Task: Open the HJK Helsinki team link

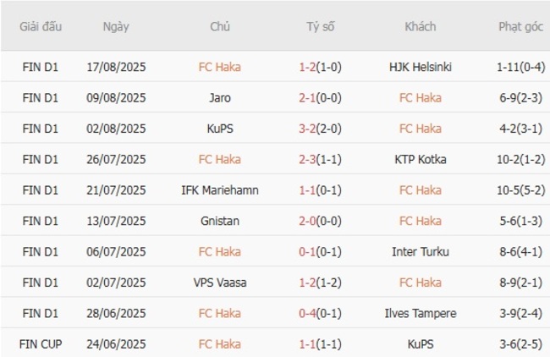Action: tap(421, 67)
